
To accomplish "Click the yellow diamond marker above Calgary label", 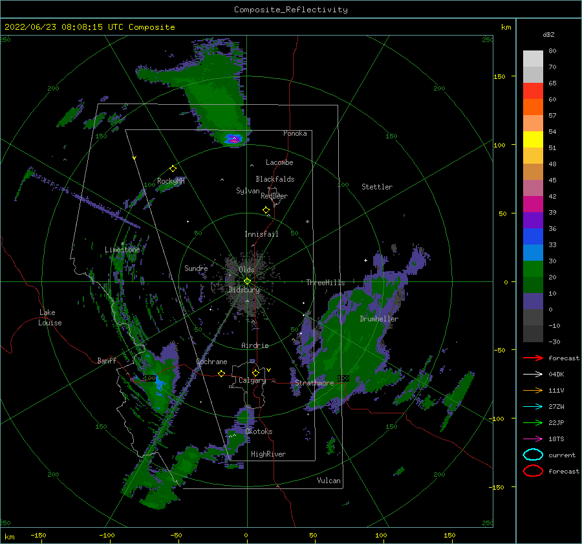I will pyautogui.click(x=255, y=373).
